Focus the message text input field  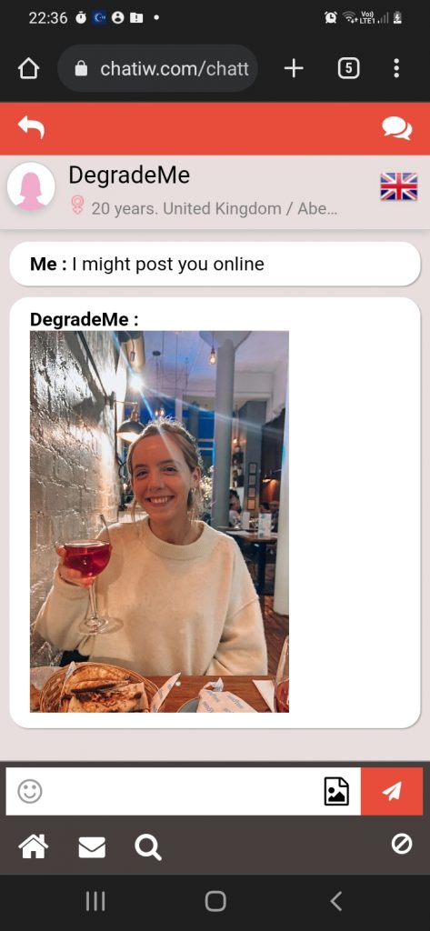pyautogui.click(x=178, y=792)
